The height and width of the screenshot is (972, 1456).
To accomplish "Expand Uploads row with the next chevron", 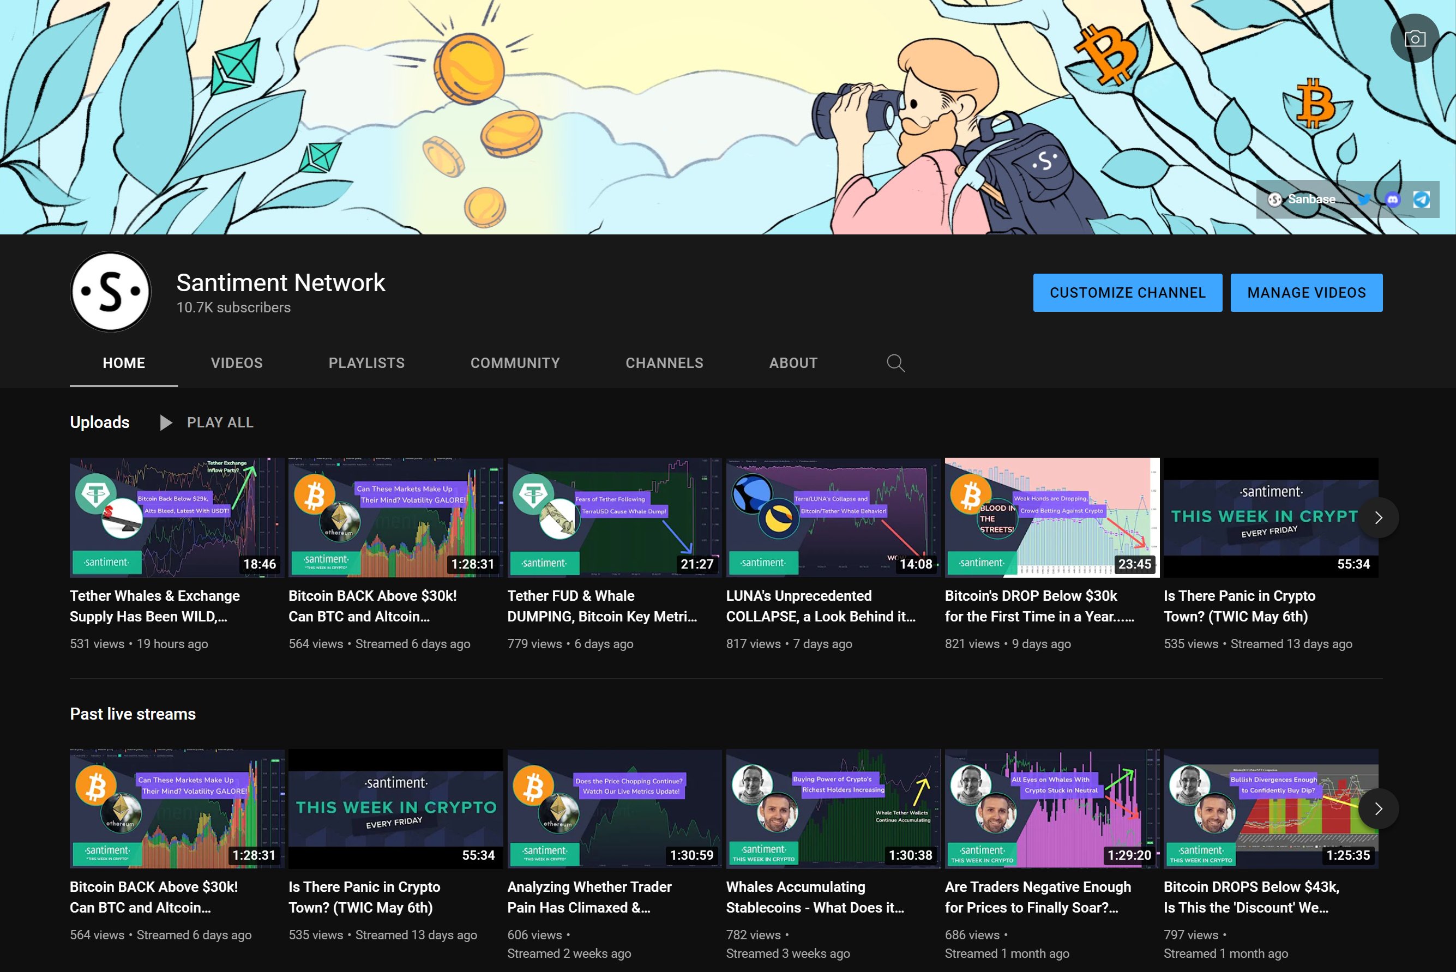I will (x=1379, y=517).
